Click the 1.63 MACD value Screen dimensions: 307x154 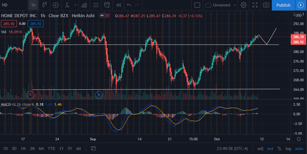[49, 105]
